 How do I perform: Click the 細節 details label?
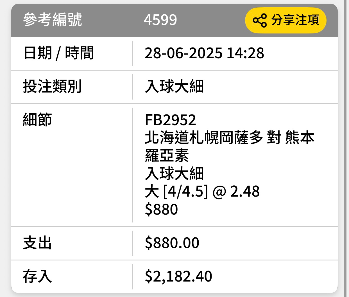[37, 120]
